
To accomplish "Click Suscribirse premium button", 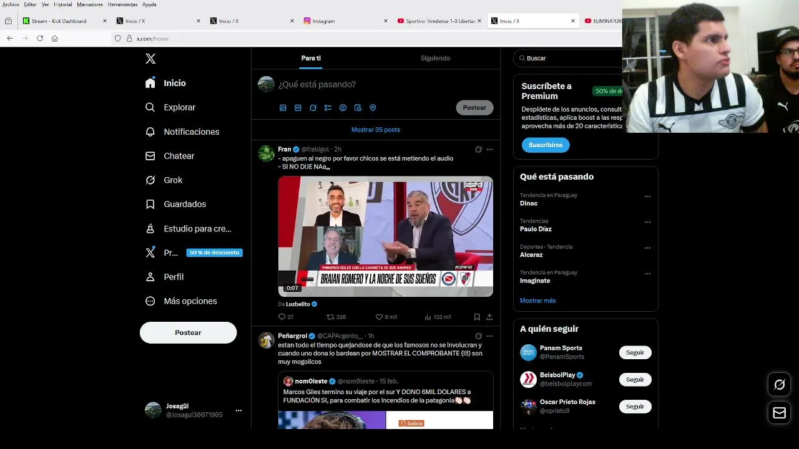I will (546, 145).
